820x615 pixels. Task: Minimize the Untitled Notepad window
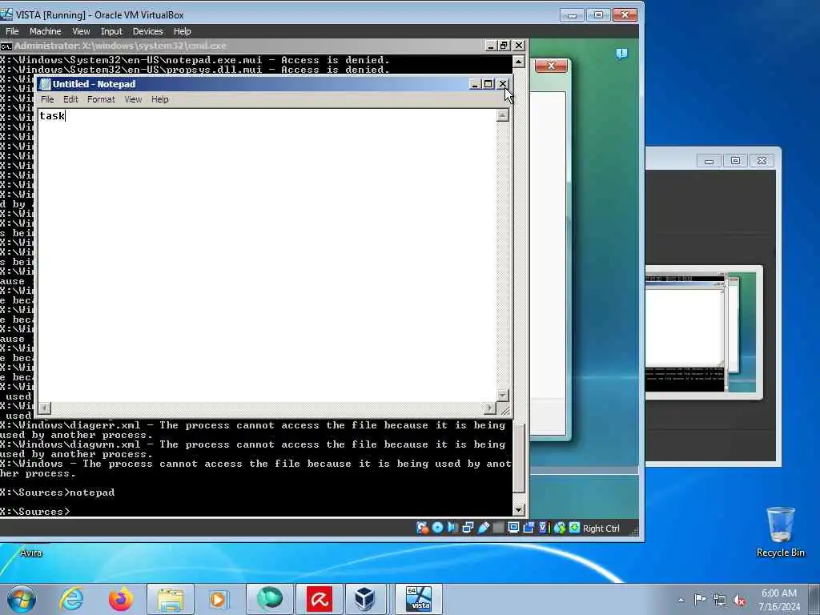pyautogui.click(x=475, y=83)
